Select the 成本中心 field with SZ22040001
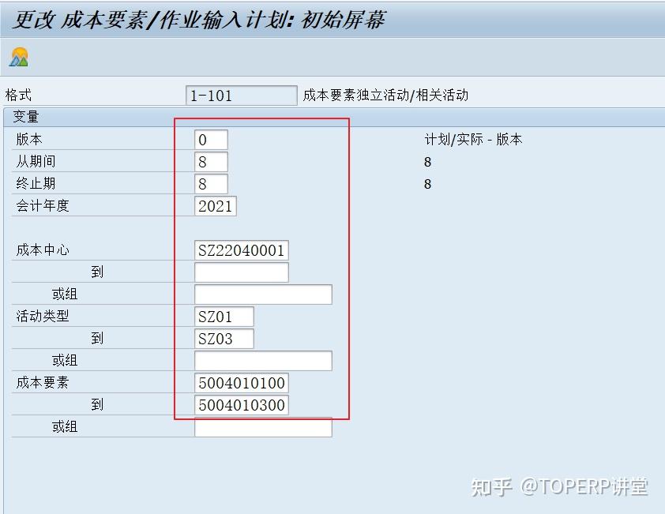The height and width of the screenshot is (514, 665). coord(241,249)
